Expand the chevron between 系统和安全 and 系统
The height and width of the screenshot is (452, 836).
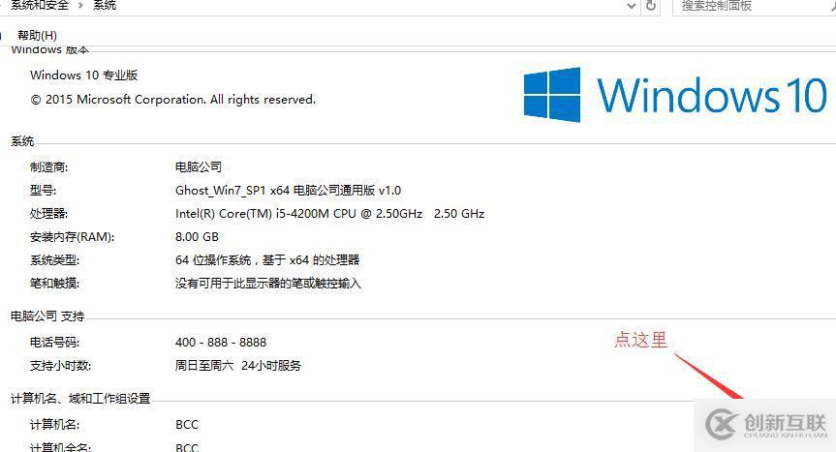(80, 6)
